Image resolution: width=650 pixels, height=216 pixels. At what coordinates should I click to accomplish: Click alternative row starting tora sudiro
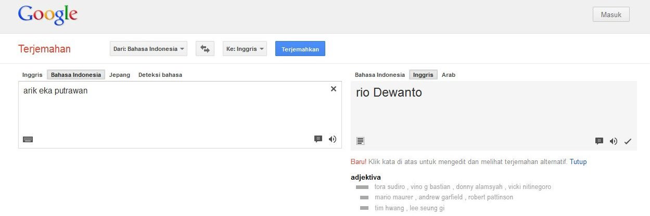click(x=463, y=187)
